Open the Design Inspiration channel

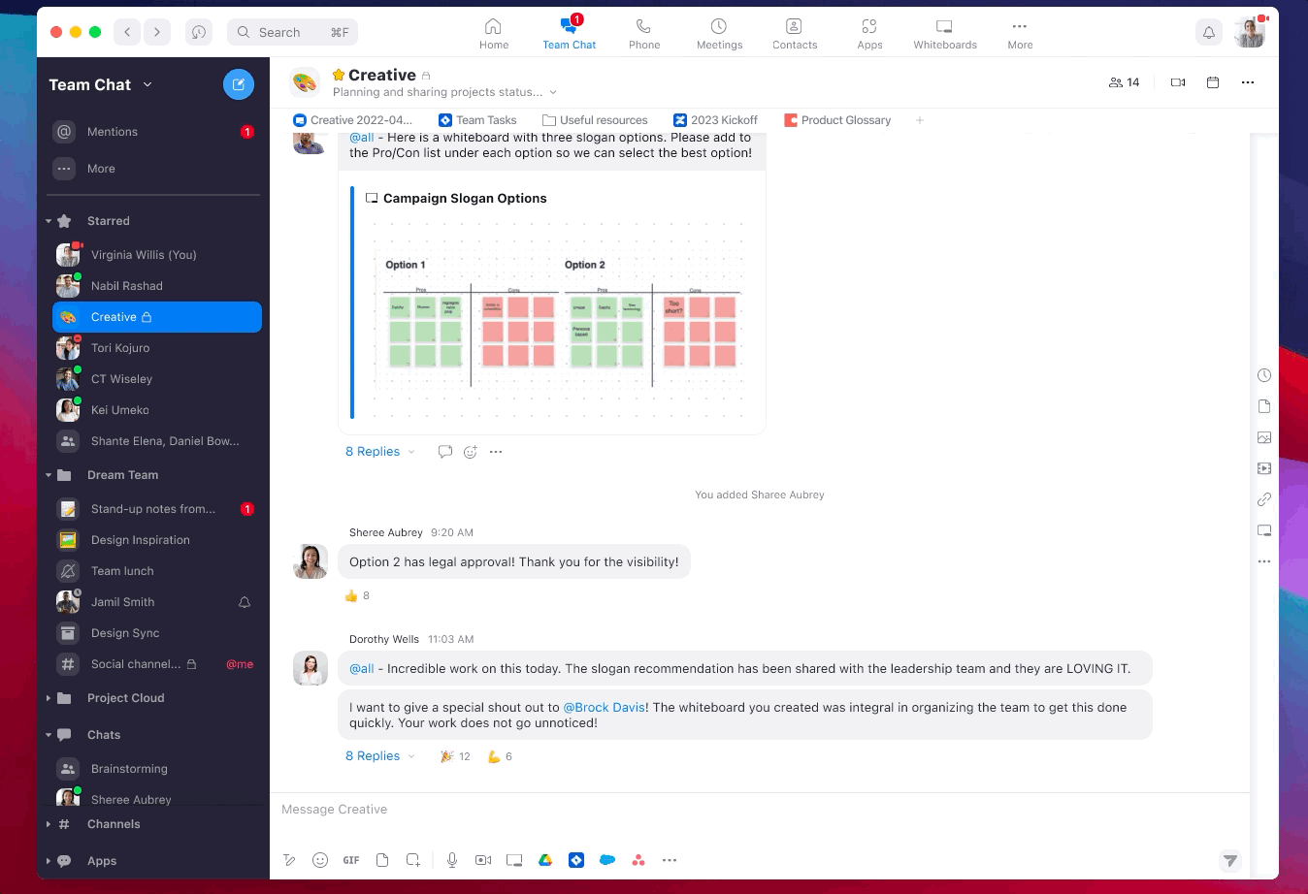tap(156, 540)
